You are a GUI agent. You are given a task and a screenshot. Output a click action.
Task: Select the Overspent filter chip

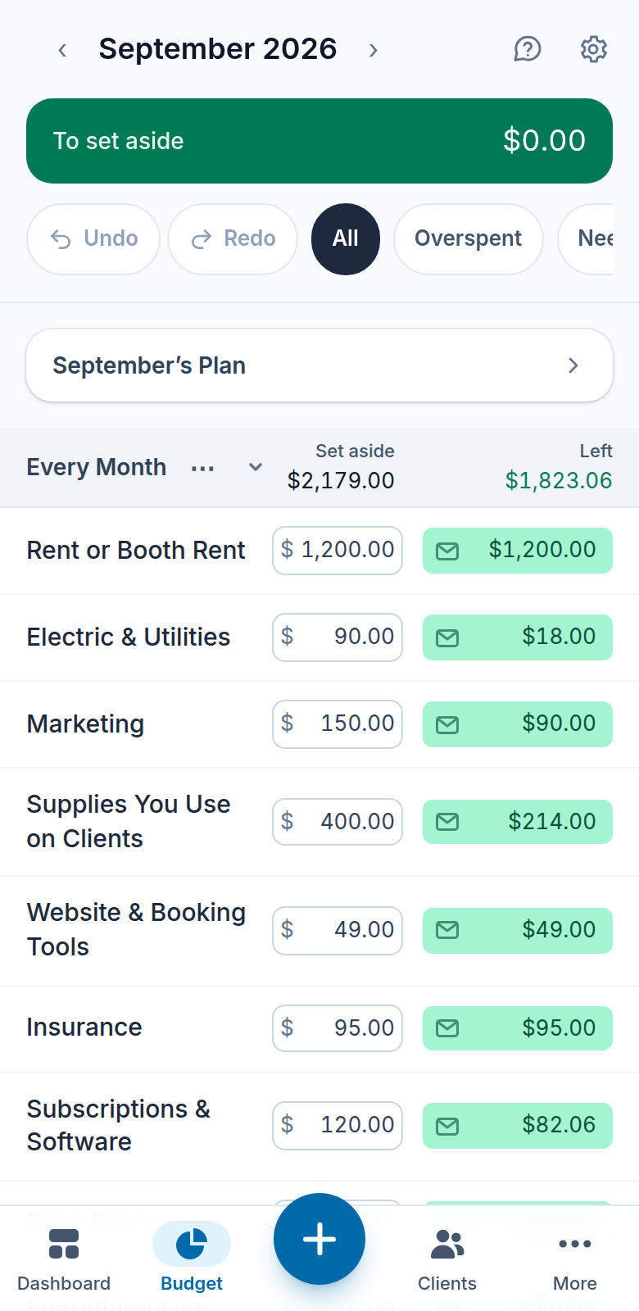[x=469, y=239]
